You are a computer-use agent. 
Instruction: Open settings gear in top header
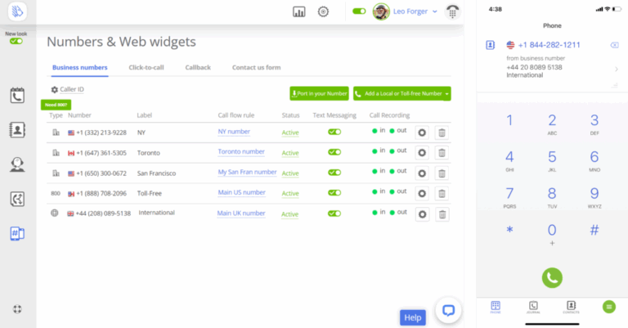coord(323,11)
